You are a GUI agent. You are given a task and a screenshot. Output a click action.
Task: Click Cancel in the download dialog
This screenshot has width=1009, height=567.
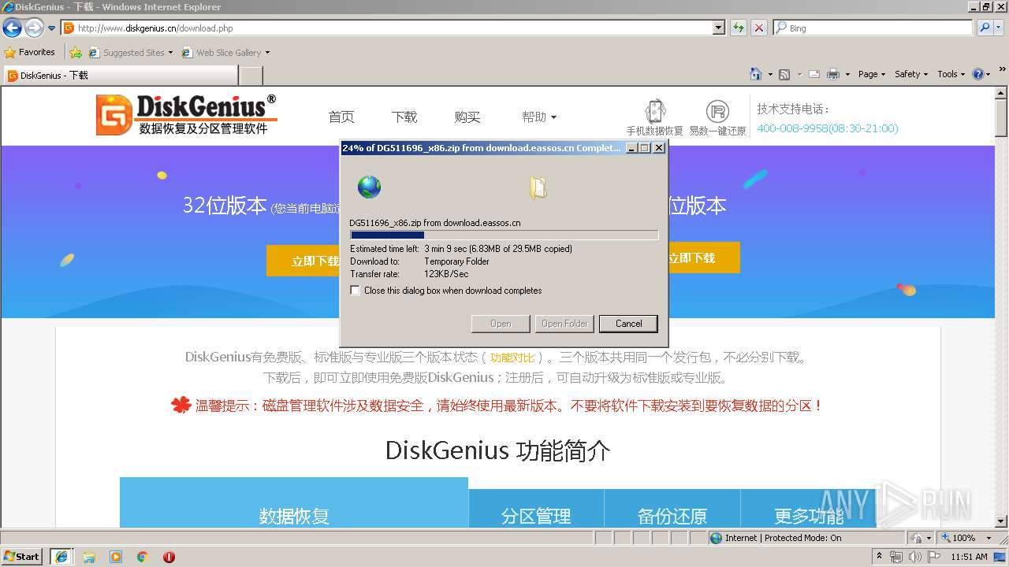tap(628, 324)
